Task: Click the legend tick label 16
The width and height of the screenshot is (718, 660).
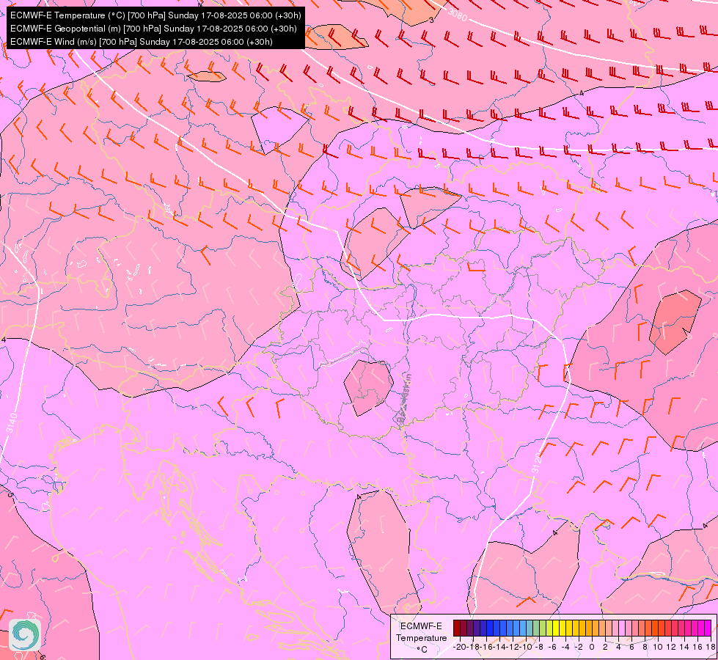Action: (698, 647)
